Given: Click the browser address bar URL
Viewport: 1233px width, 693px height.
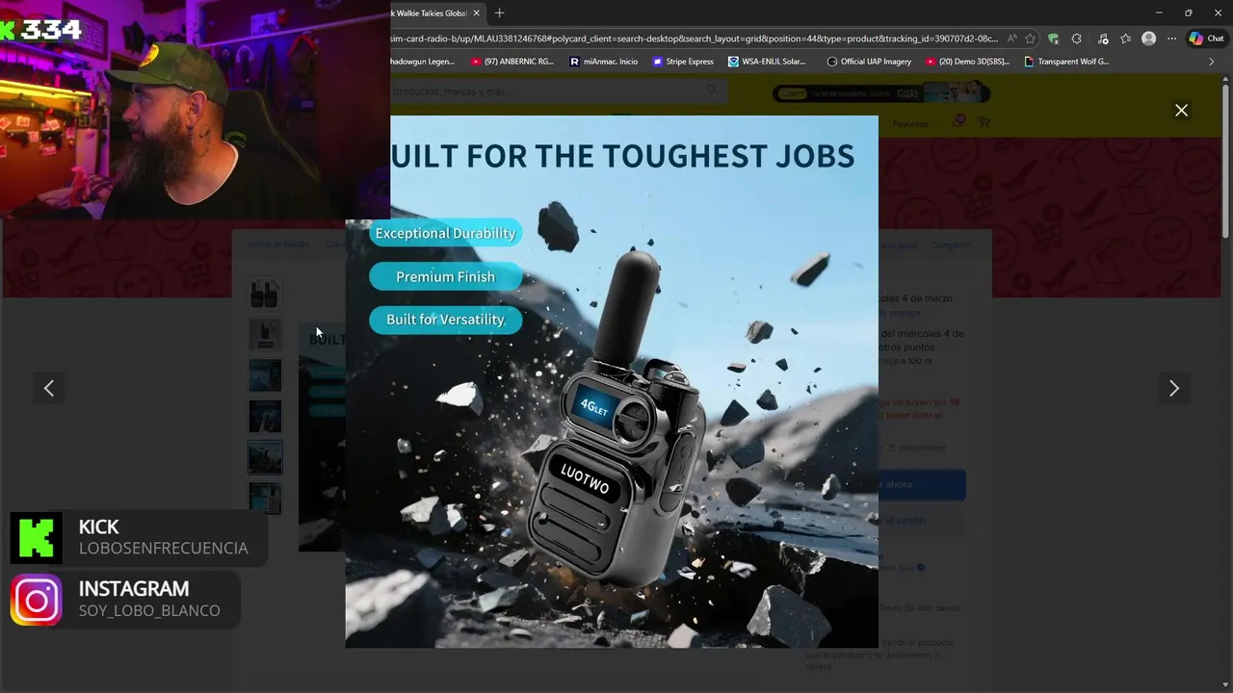Looking at the screenshot, I should click(694, 38).
